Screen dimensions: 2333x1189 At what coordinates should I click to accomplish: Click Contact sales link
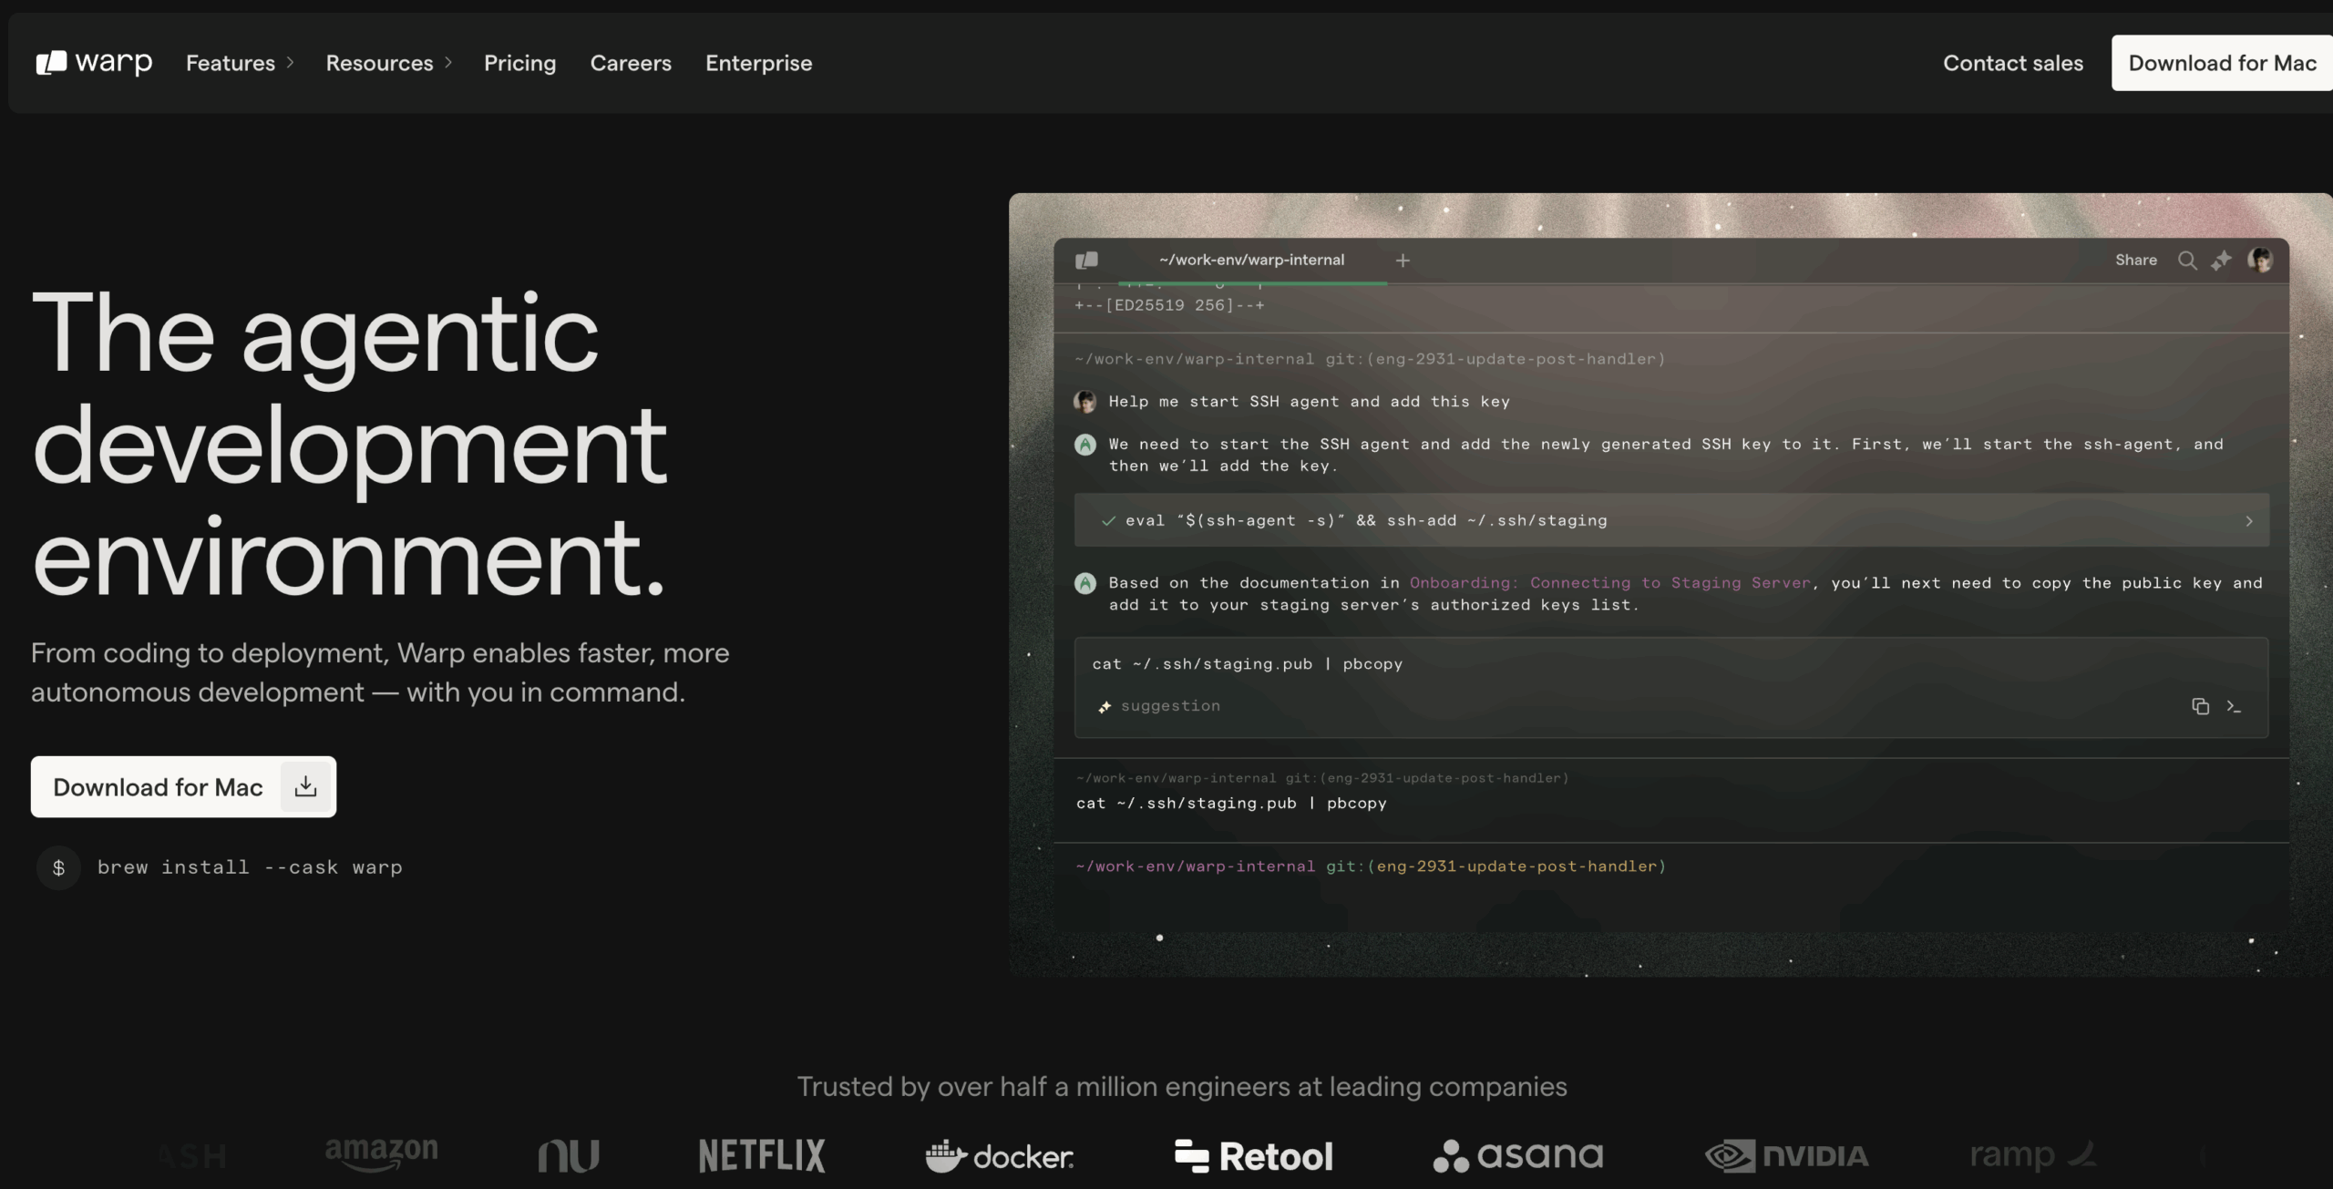tap(2013, 63)
